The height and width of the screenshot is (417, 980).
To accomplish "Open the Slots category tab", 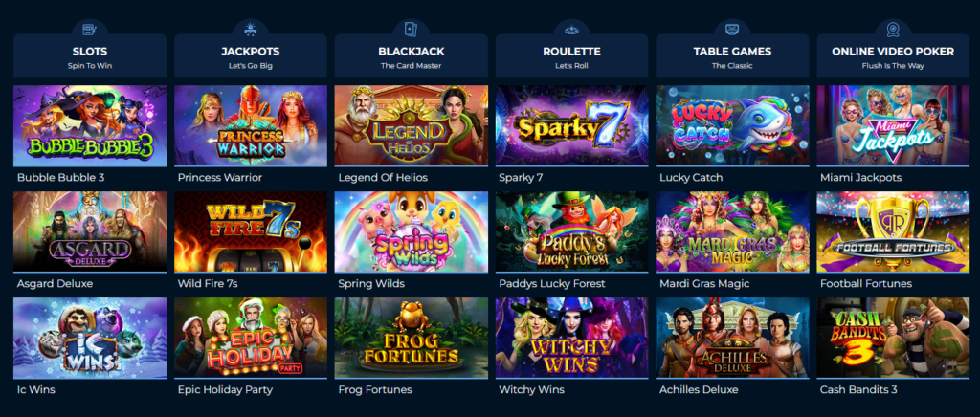I will [x=90, y=56].
